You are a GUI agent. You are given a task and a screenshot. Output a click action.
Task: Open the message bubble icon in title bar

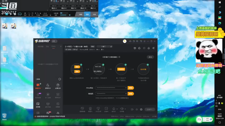pyautogui.click(x=137, y=41)
